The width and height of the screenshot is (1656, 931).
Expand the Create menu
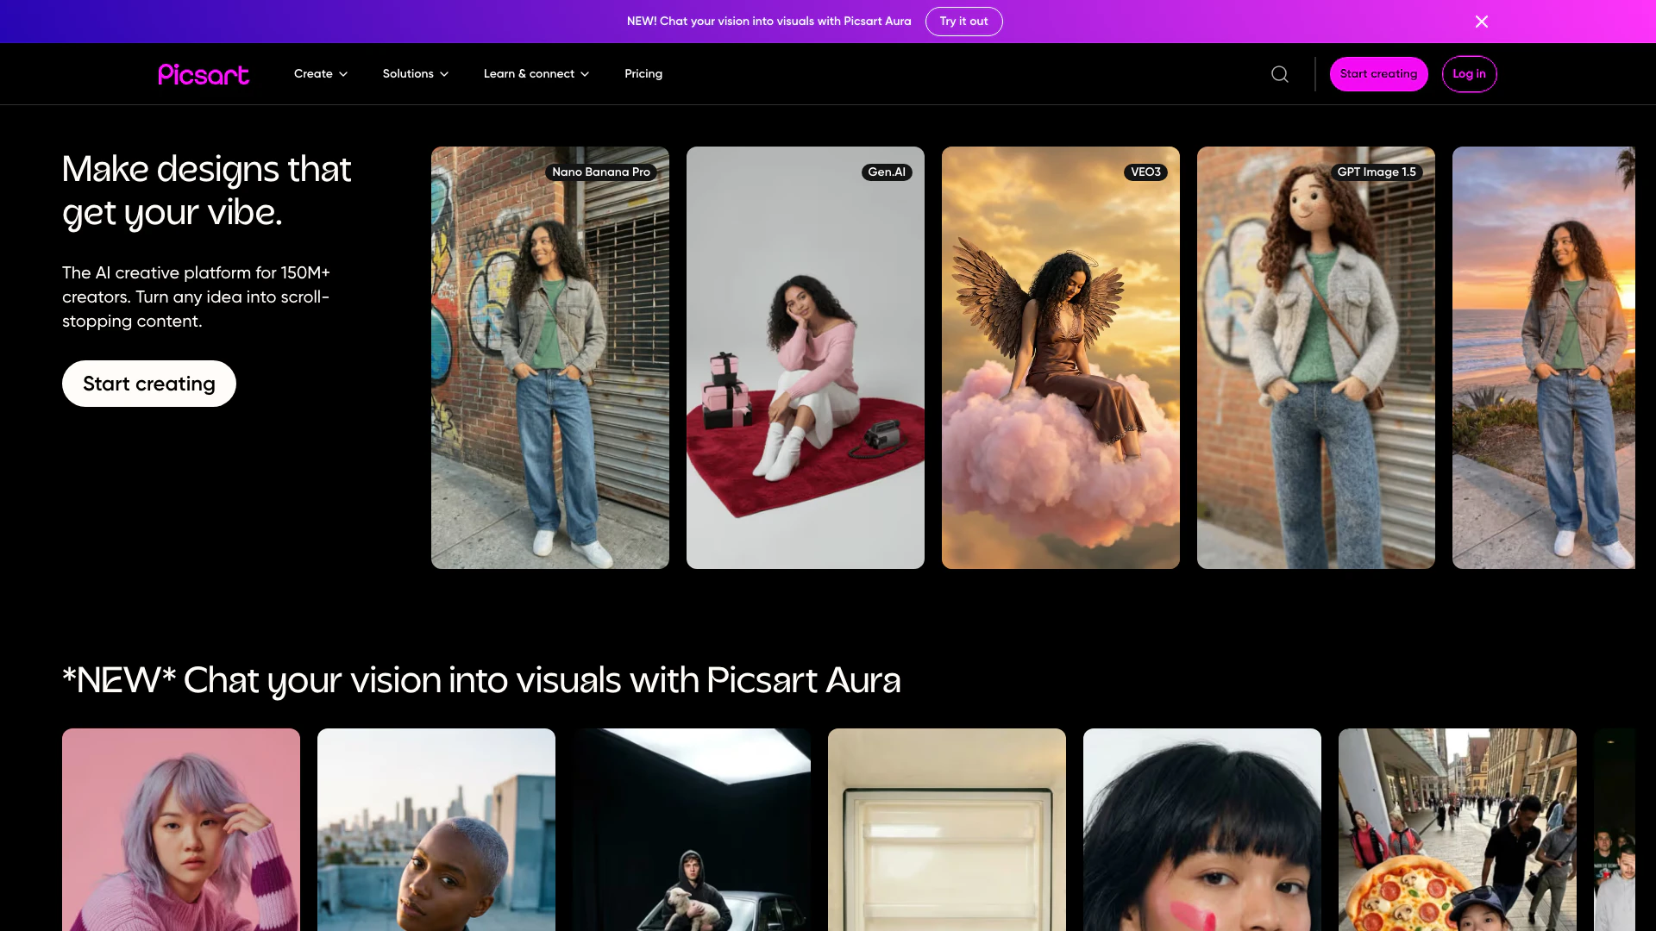tap(320, 74)
